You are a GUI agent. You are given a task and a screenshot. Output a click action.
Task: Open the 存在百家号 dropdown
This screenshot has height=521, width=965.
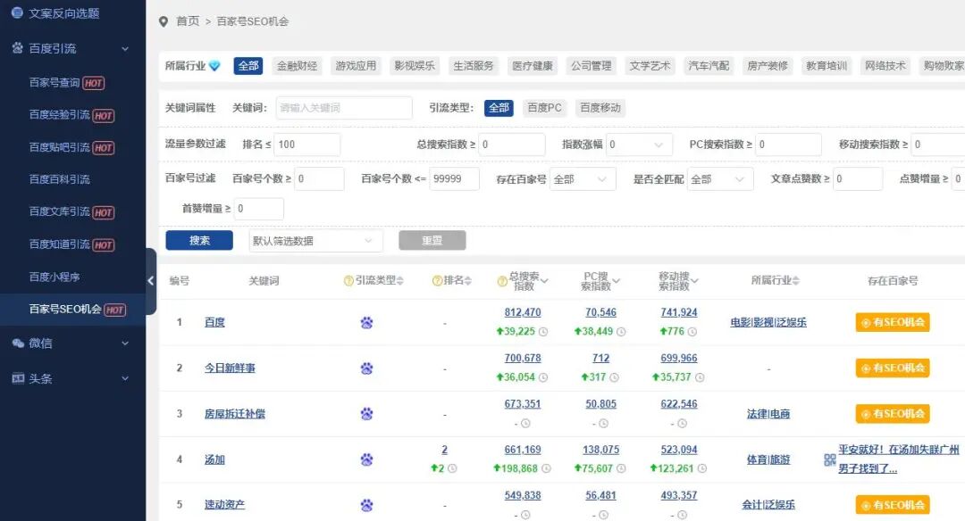point(583,179)
